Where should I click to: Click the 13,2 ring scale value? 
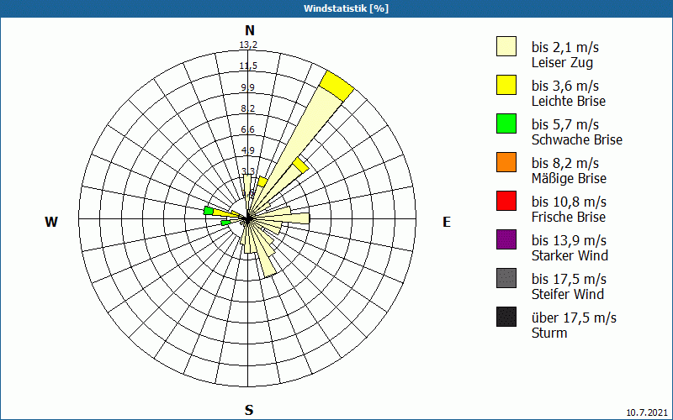pos(248,45)
